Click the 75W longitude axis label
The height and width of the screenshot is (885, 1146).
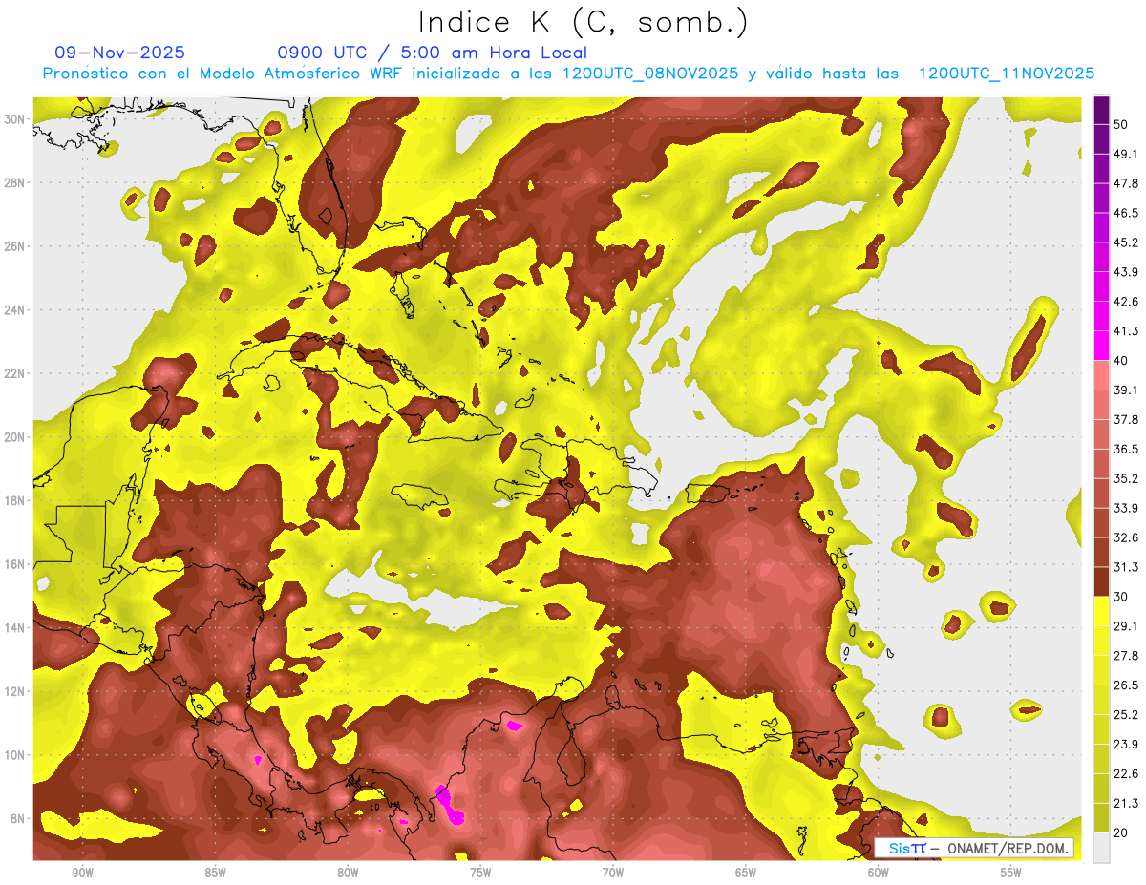(x=480, y=873)
